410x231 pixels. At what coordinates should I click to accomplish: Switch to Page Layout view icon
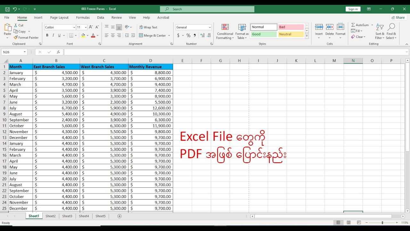pyautogui.click(x=348, y=223)
